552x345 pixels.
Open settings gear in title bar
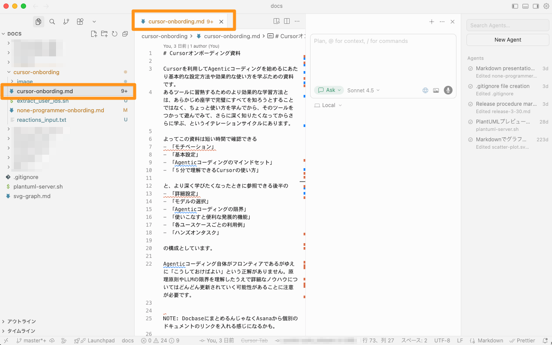click(546, 6)
